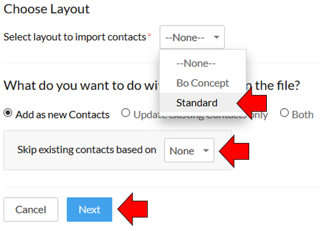Click the red arrow beside Skip dropdown
Viewport: 327px width, 231px height.
pos(234,151)
